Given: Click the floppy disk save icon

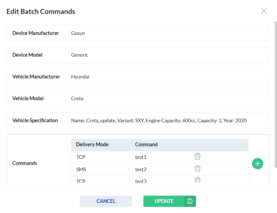Looking at the screenshot, I should (190, 201).
